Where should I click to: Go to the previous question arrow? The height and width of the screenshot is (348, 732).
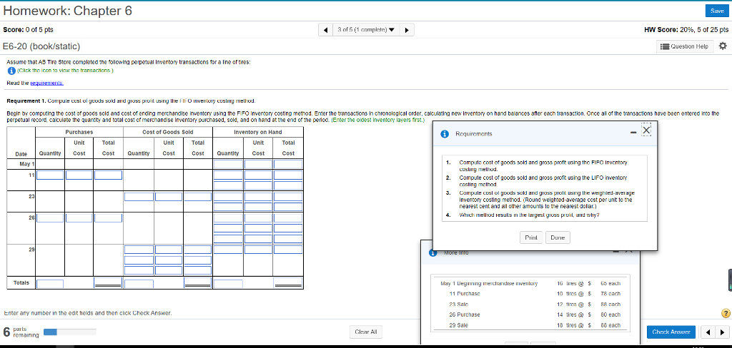pyautogui.click(x=325, y=30)
